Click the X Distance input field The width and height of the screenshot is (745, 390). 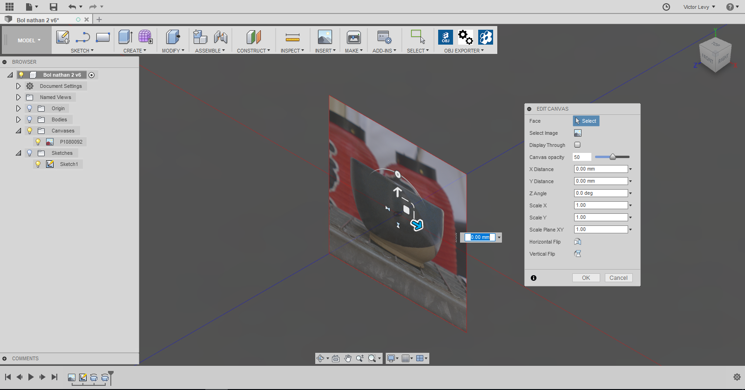601,169
